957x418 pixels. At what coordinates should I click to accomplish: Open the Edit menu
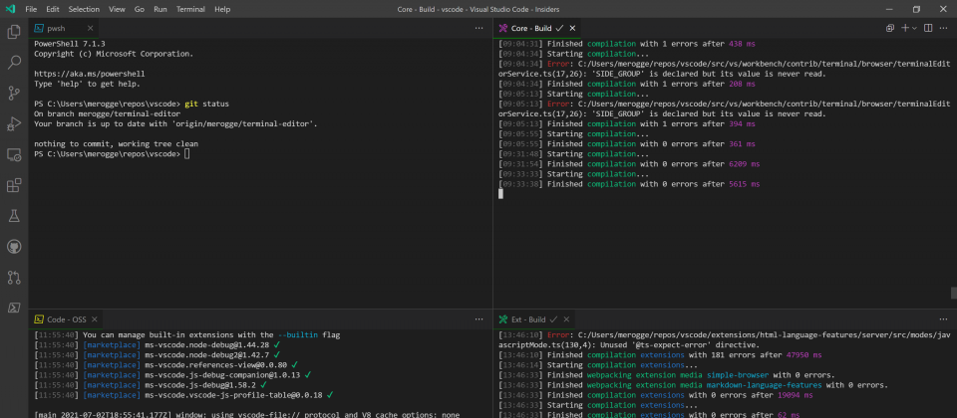click(53, 9)
